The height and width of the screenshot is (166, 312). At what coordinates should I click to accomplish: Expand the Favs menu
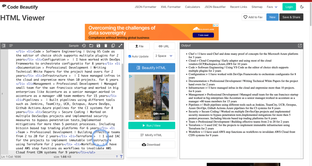272,7
